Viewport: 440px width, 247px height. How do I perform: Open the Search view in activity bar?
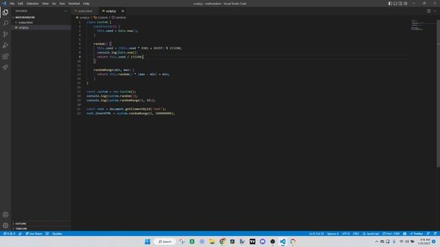(x=5, y=23)
